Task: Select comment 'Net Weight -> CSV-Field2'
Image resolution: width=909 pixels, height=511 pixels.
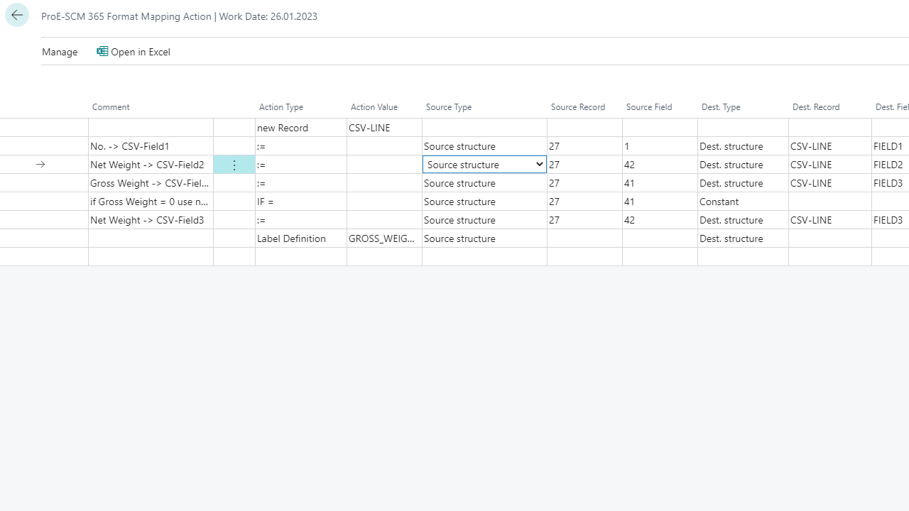Action: (x=151, y=165)
